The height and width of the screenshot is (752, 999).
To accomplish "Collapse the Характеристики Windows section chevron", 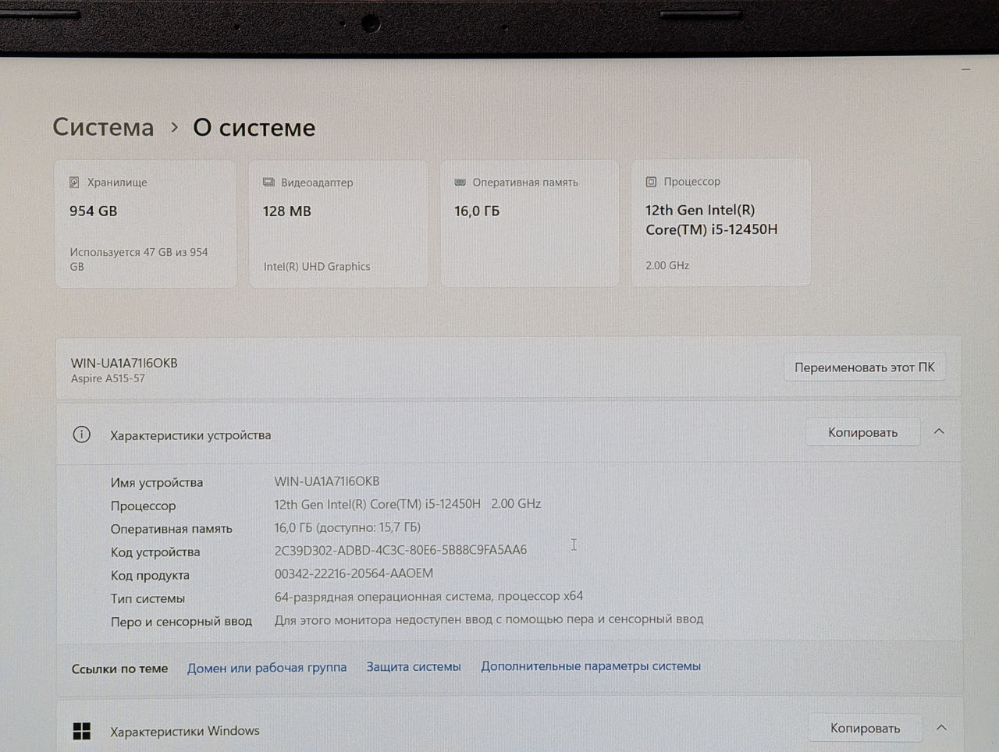I will (x=941, y=728).
